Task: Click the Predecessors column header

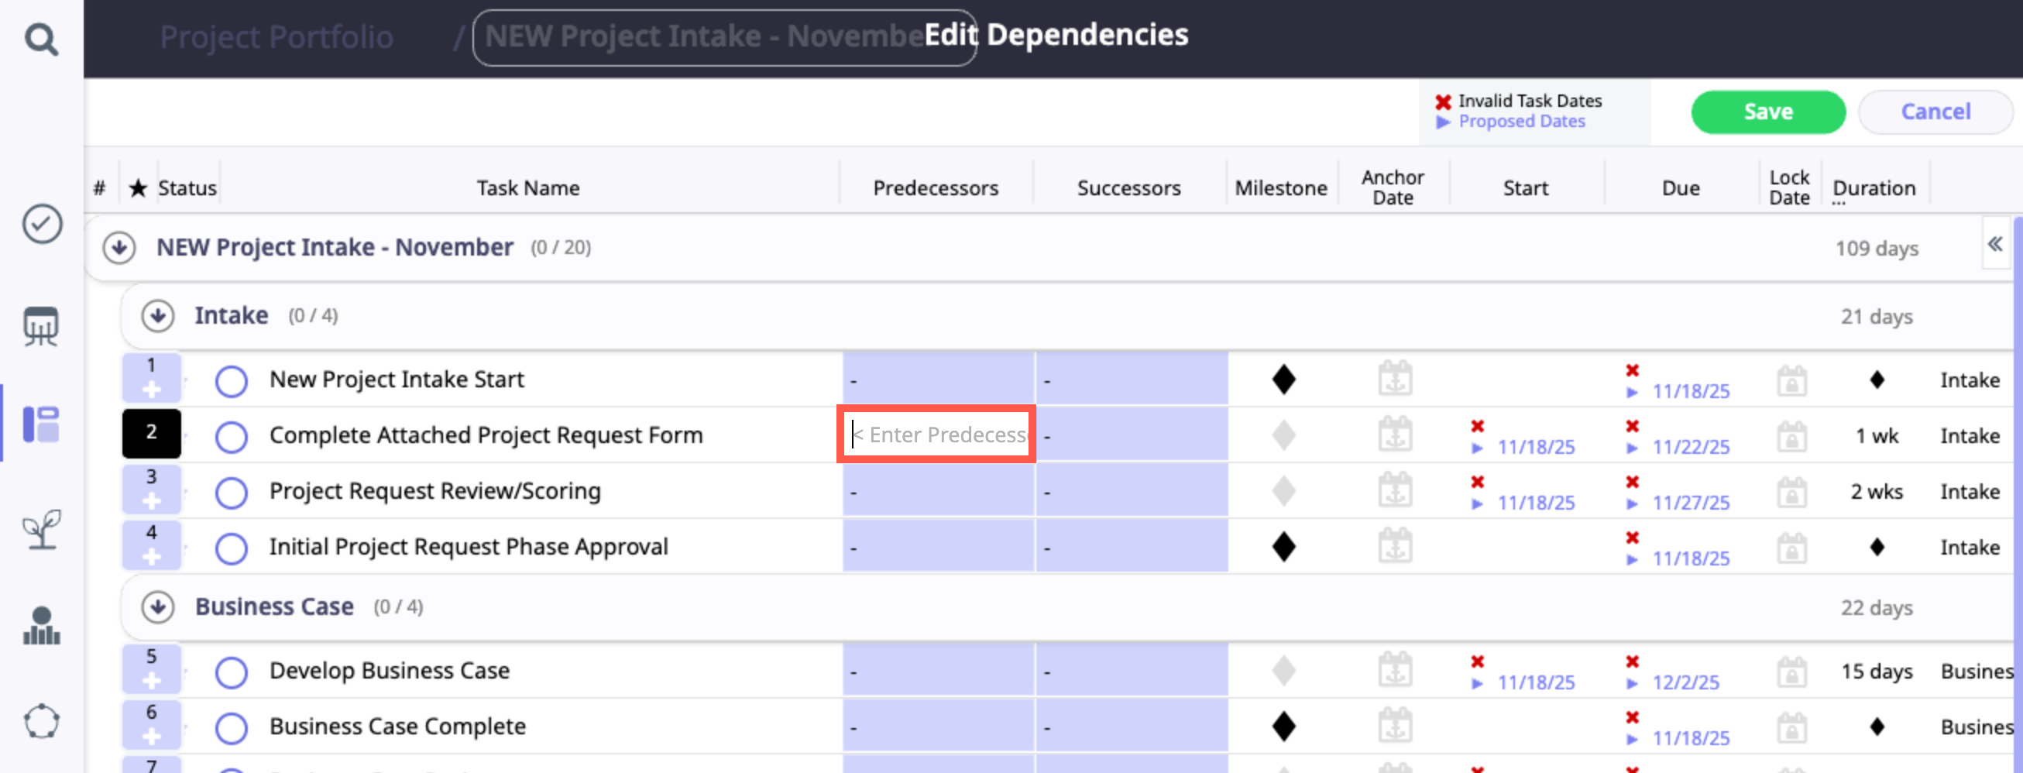Action: (936, 187)
